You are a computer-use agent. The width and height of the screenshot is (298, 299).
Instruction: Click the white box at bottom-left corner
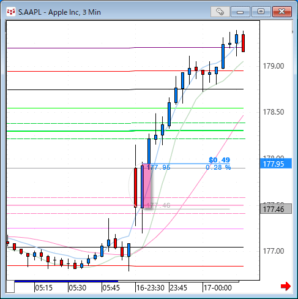coord(10,287)
